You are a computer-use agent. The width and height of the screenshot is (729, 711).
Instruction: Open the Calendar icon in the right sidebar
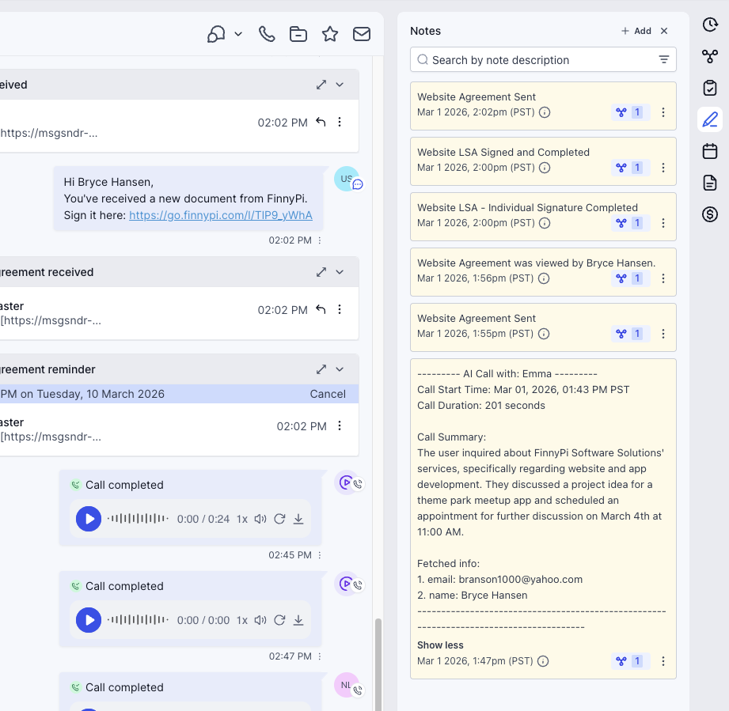coord(710,151)
